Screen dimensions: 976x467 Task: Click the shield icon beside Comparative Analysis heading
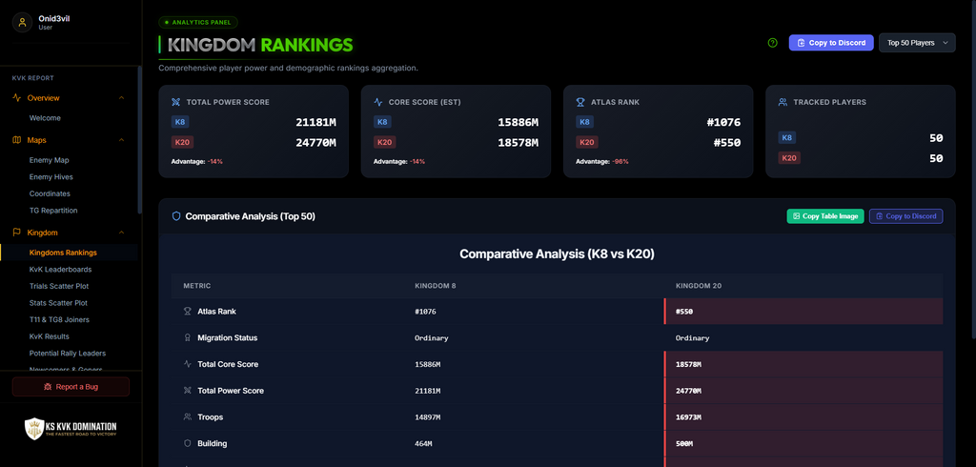pos(176,216)
